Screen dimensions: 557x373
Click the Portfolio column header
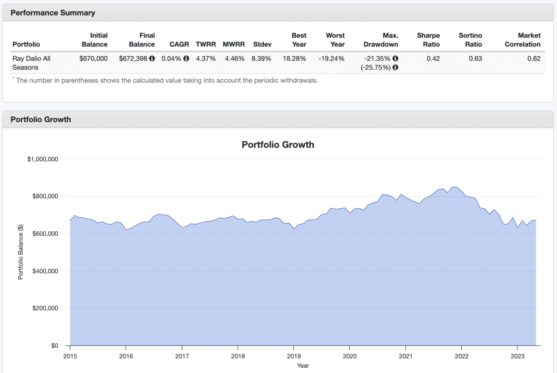26,44
